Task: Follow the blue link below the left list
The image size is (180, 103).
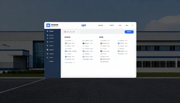Action: (x=70, y=63)
